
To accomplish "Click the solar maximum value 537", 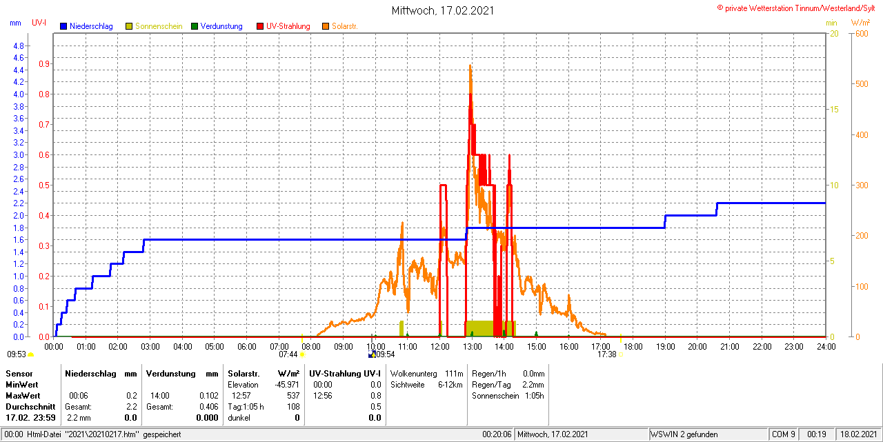I will [293, 396].
